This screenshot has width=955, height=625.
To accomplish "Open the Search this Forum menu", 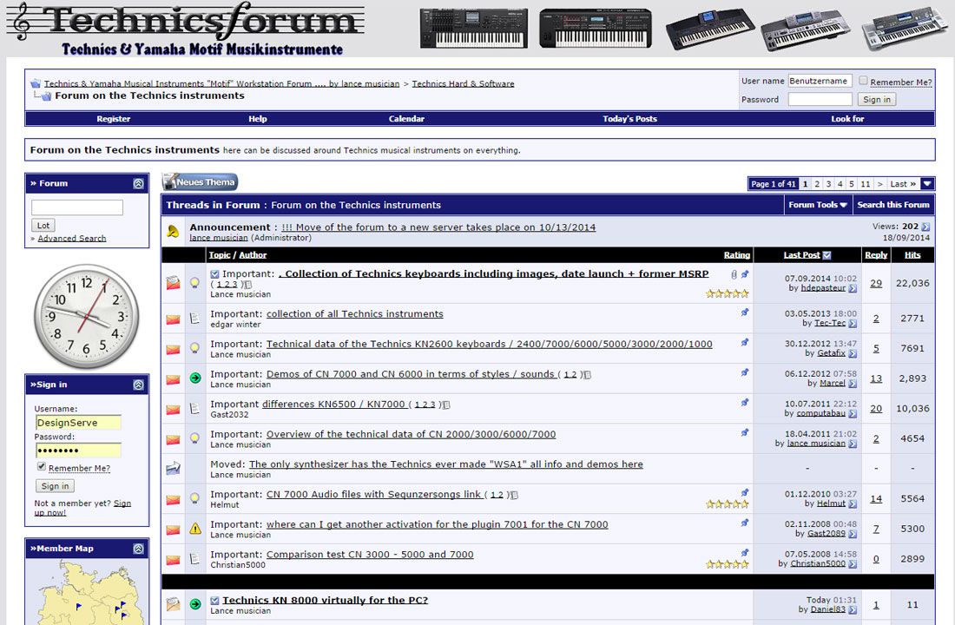I will [x=892, y=205].
